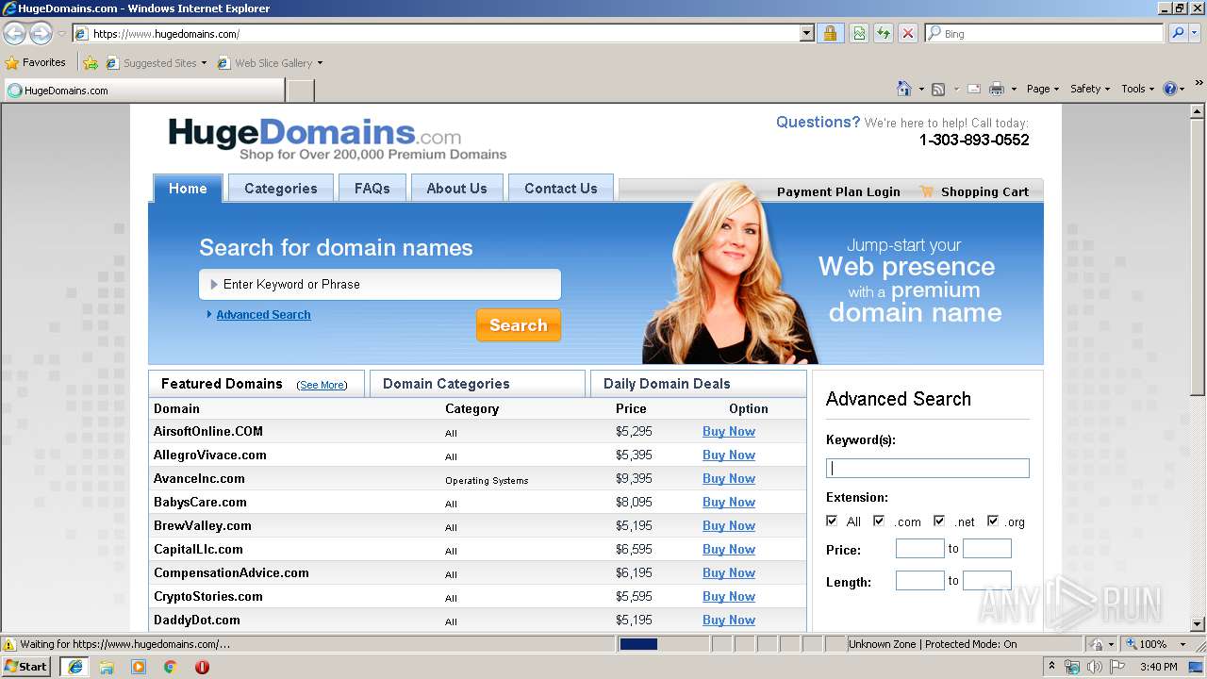Click the orange Search button
The width and height of the screenshot is (1207, 679).
point(519,325)
